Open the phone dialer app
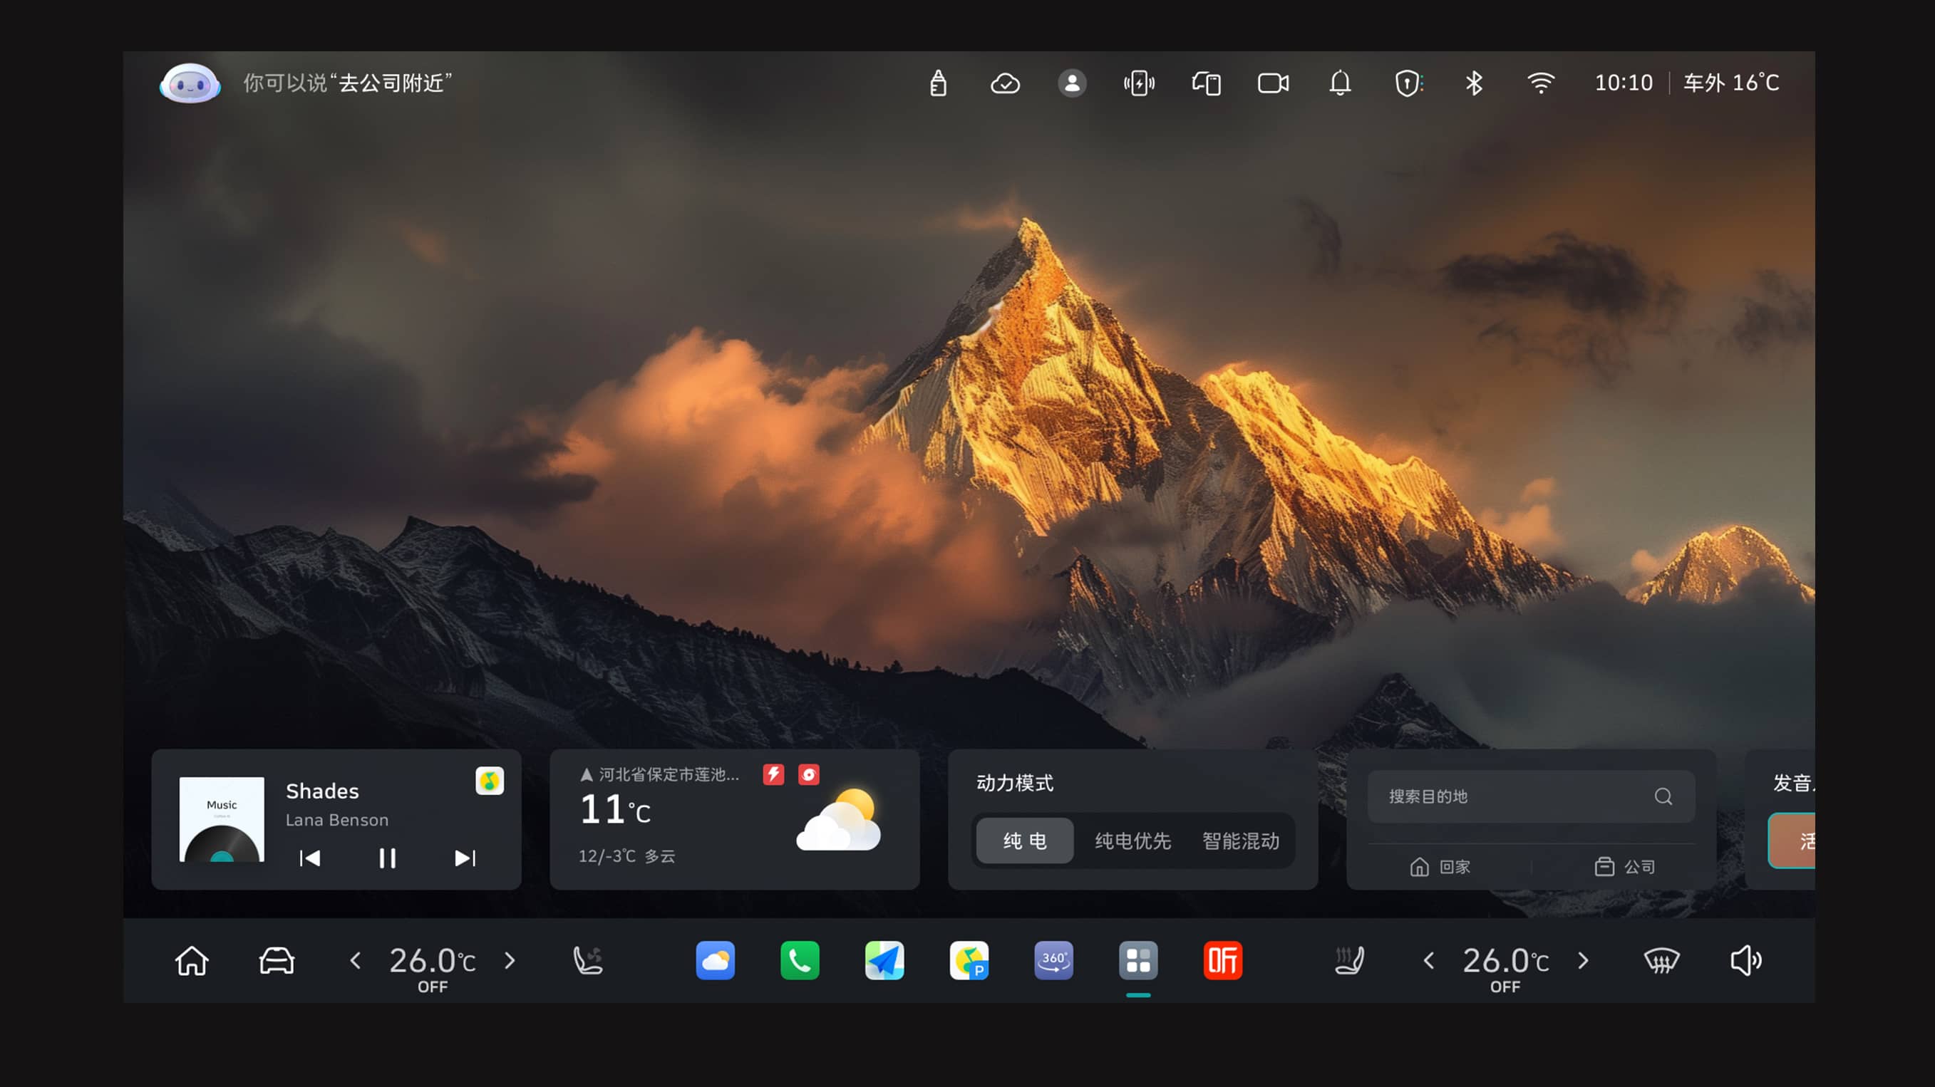Viewport: 1935px width, 1087px height. (799, 960)
